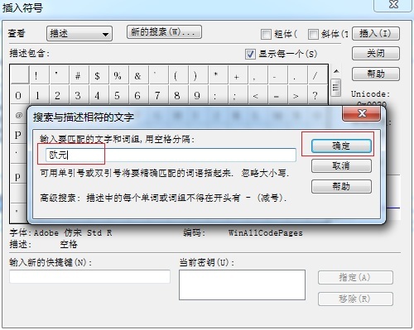This screenshot has height=330, width=414.
Task: Click the 当前密钥(U) list box
Action: [242, 285]
